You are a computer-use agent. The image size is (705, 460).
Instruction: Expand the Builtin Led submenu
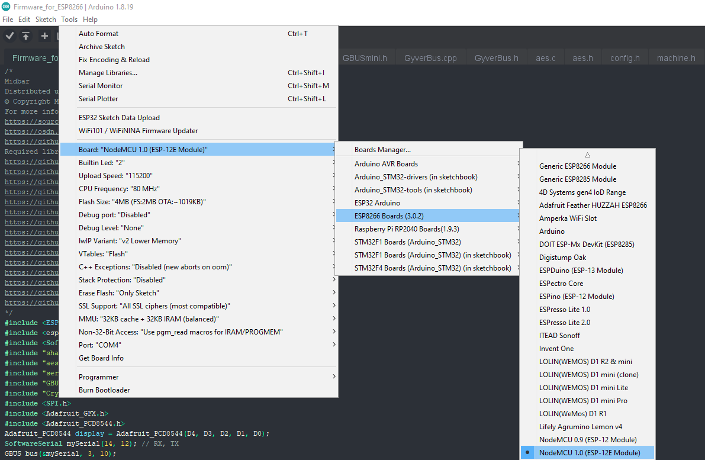click(199, 162)
